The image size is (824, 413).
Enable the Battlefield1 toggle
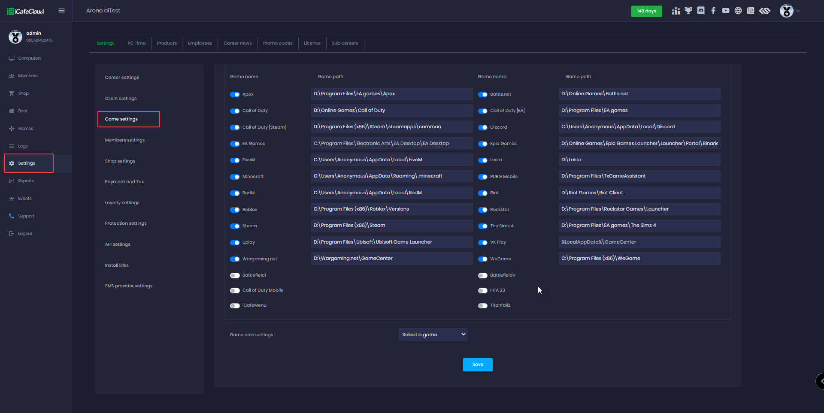point(235,275)
